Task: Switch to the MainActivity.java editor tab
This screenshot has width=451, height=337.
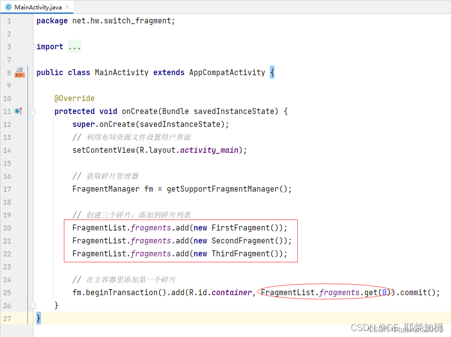Action: click(37, 7)
